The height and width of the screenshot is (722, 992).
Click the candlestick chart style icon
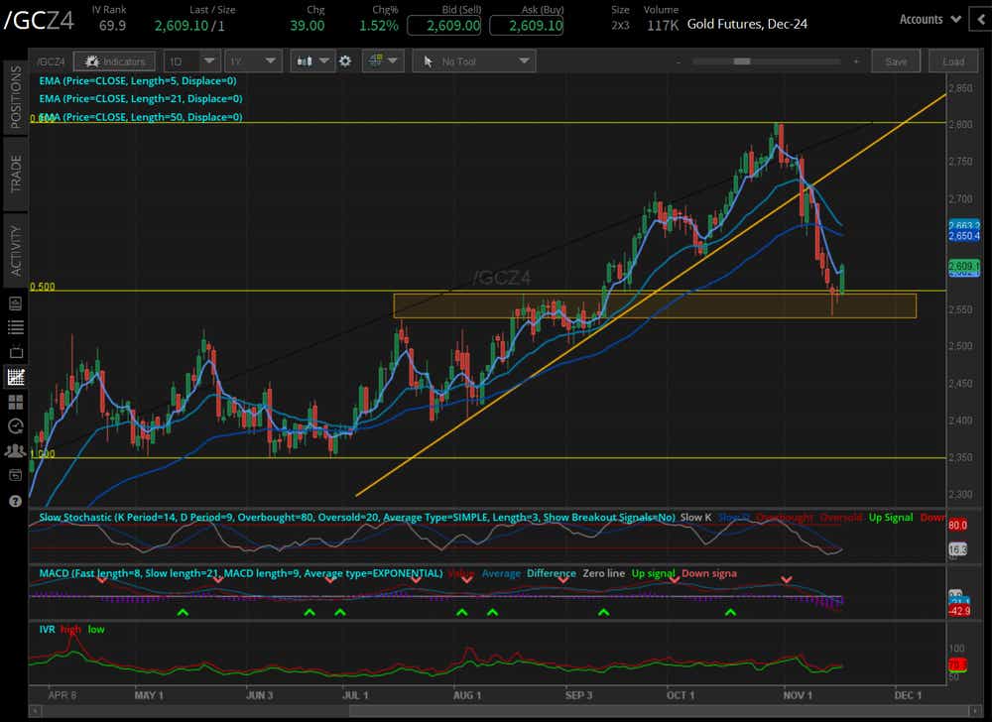point(305,61)
